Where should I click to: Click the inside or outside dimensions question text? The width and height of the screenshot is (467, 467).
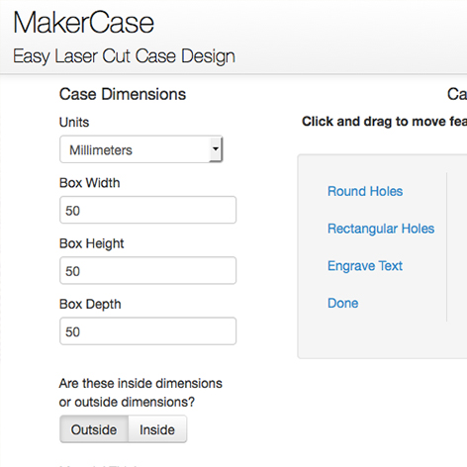[x=140, y=393]
